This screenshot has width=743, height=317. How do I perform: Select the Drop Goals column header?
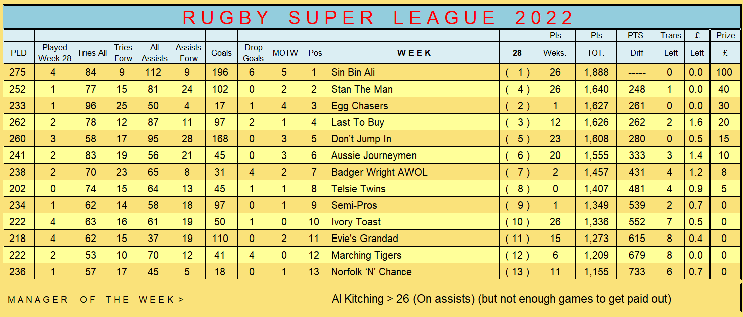coord(253,52)
